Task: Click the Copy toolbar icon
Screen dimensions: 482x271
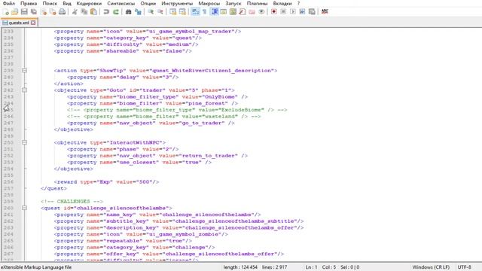Action: click(84, 12)
